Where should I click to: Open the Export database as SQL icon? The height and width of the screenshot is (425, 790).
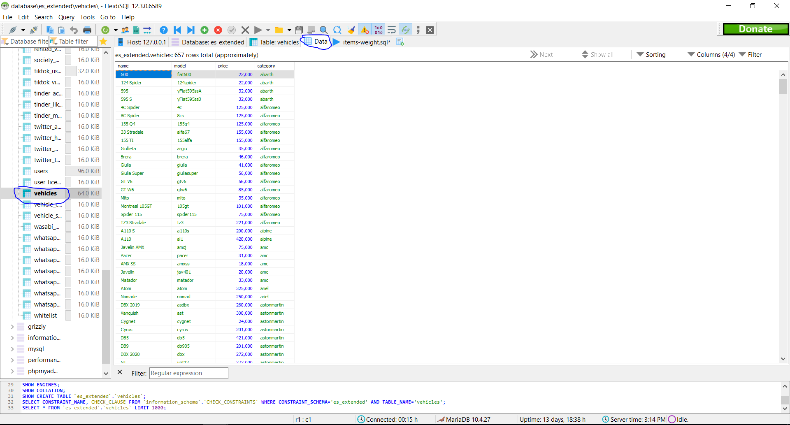click(147, 30)
